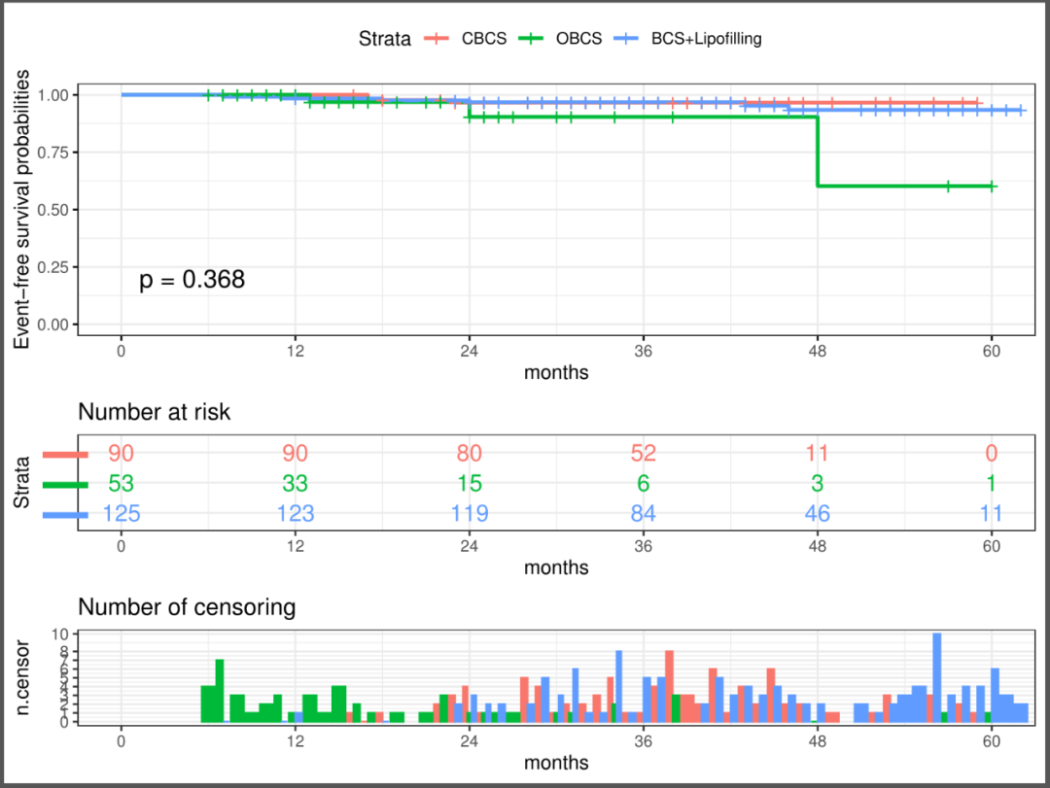Image resolution: width=1050 pixels, height=788 pixels.
Task: Click the tallest green censoring bar
Action: click(220, 691)
